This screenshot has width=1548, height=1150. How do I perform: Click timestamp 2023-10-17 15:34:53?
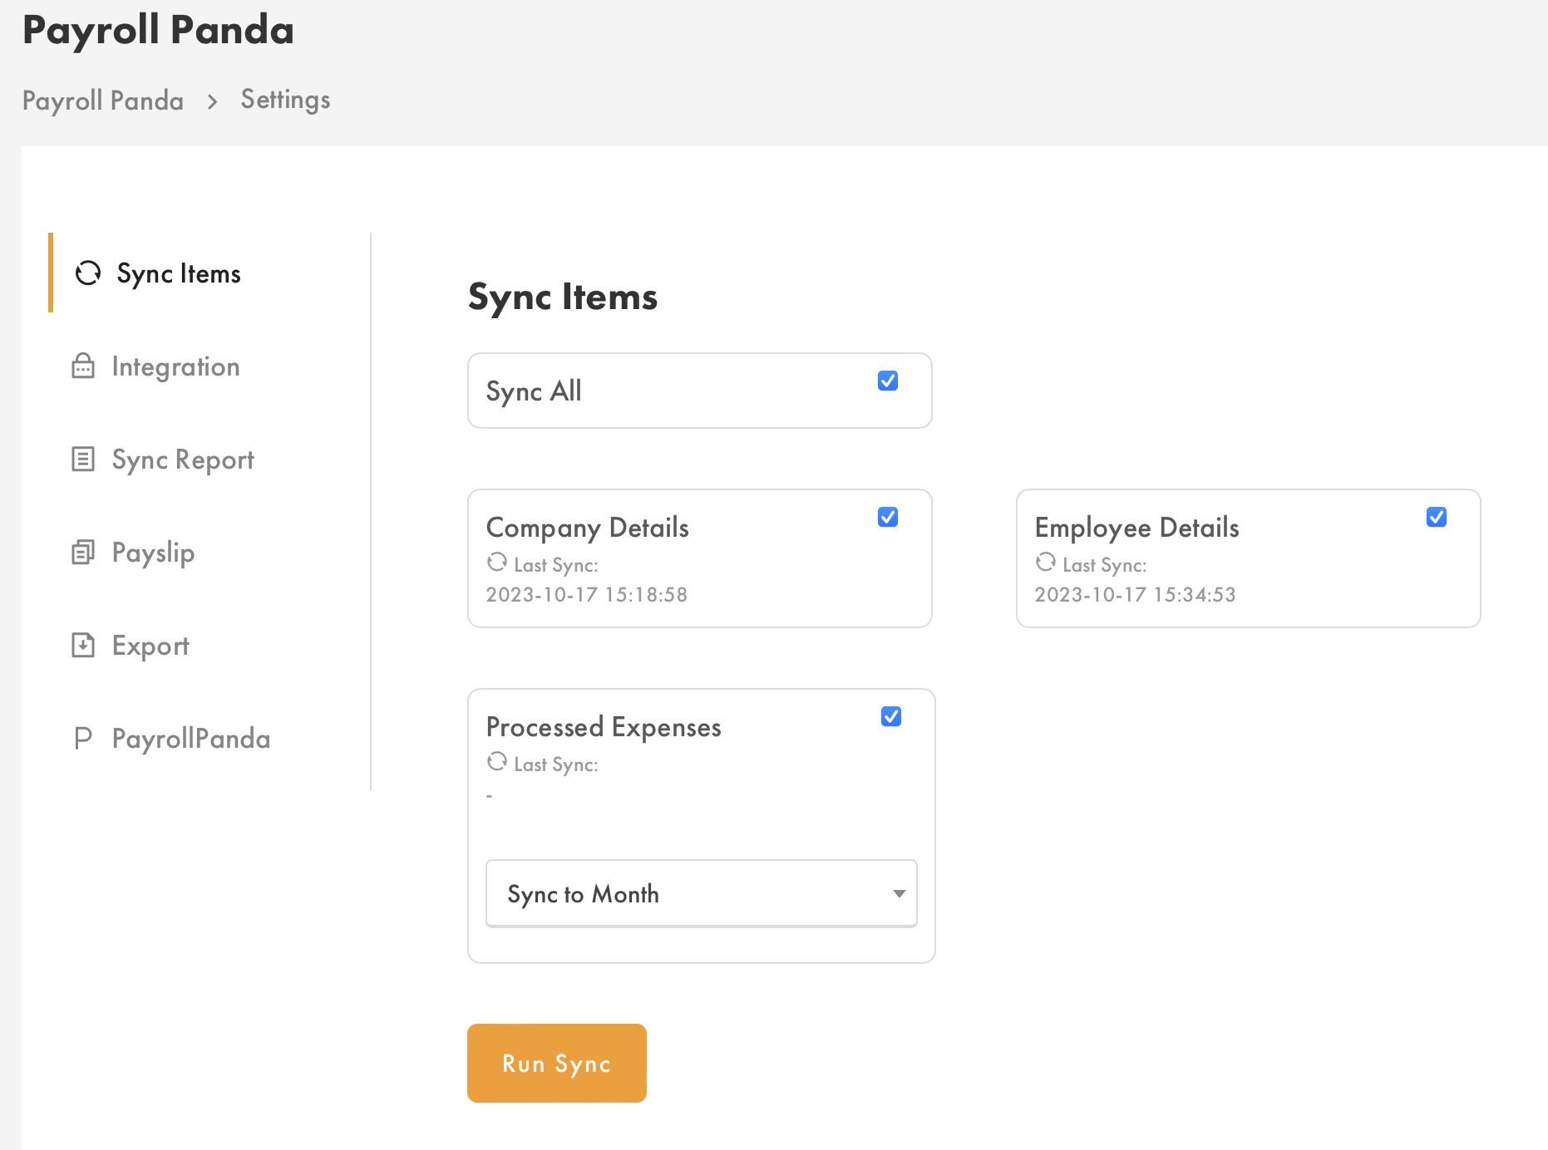click(1135, 594)
